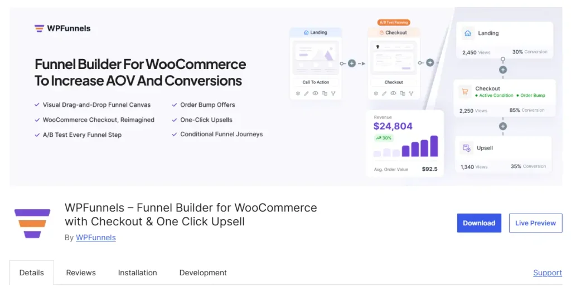Click the blue Download button
The width and height of the screenshot is (571, 292).
coord(479,223)
